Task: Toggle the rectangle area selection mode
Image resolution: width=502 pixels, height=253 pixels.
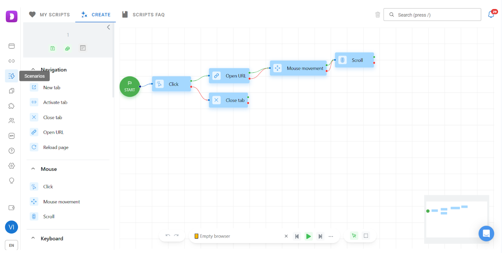Action: coord(366,236)
